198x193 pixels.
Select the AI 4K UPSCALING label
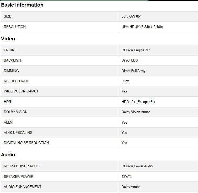click(18, 133)
